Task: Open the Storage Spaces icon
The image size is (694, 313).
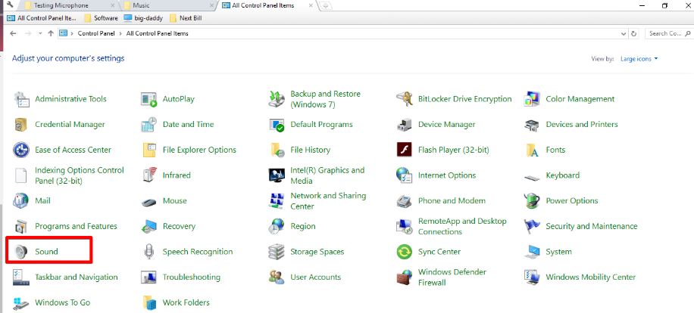Action: pyautogui.click(x=277, y=252)
